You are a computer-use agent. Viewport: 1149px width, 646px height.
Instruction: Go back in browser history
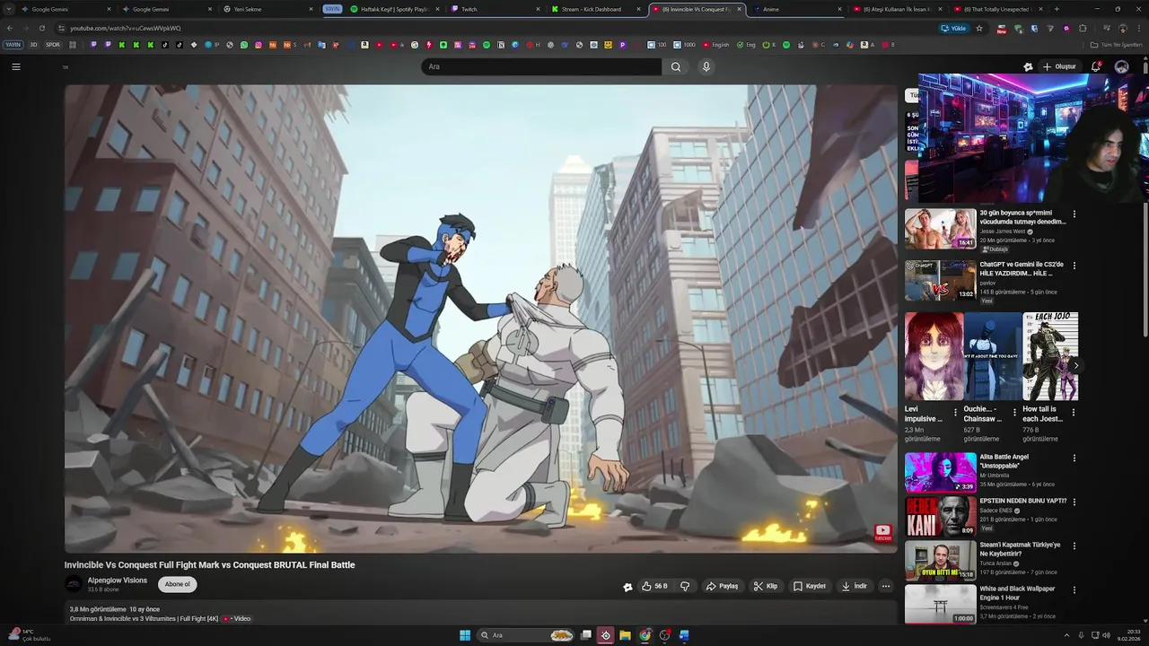point(10,28)
